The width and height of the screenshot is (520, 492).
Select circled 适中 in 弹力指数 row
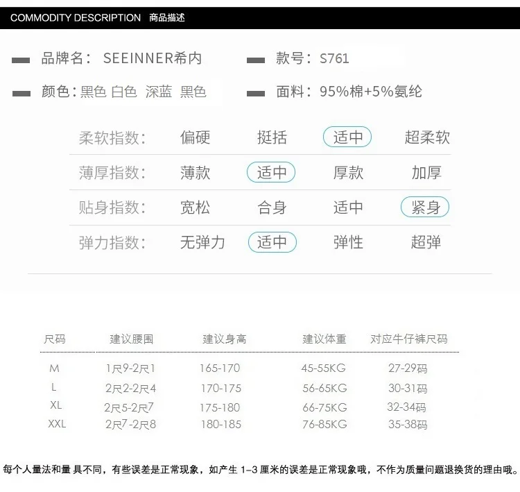click(x=272, y=242)
